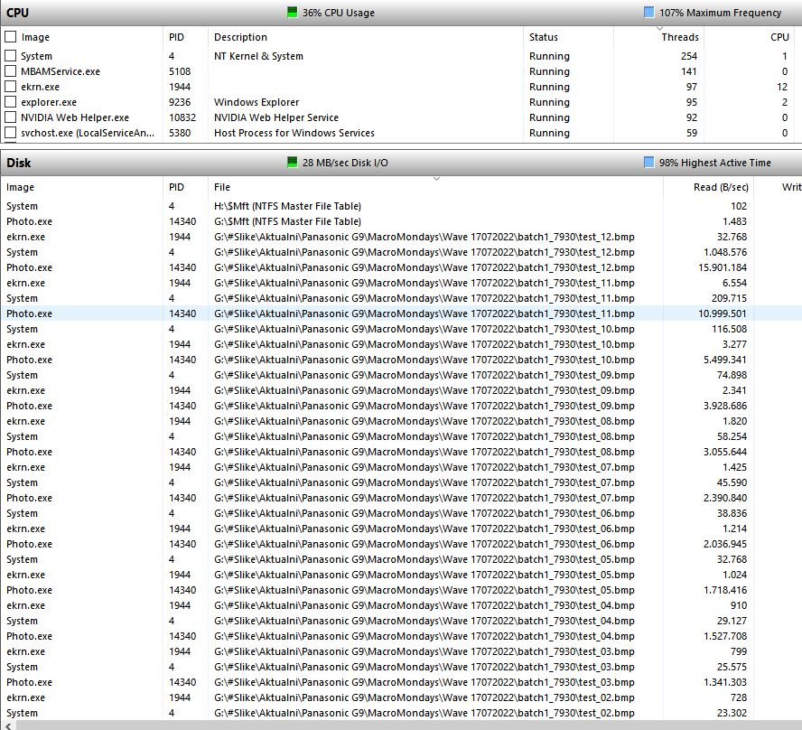Collapse the CPU section header
The image size is (802, 730).
[18, 13]
